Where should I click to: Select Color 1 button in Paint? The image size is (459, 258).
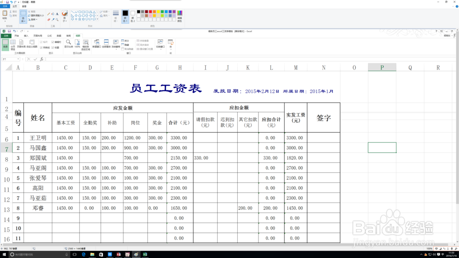click(x=125, y=16)
